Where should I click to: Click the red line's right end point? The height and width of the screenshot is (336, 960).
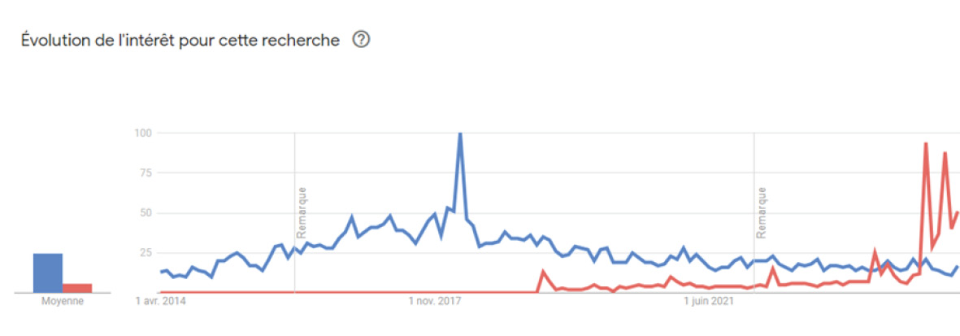click(x=958, y=212)
